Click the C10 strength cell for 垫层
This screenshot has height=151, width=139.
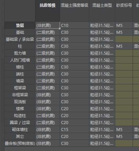click(75, 25)
